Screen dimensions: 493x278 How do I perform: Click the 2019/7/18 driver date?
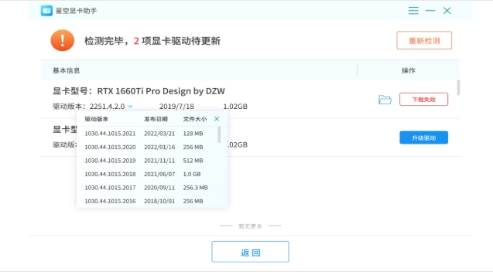[176, 107]
